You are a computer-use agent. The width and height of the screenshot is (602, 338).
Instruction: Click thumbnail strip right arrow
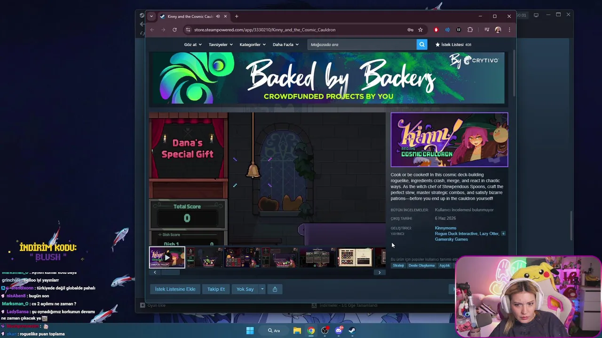[380, 272]
